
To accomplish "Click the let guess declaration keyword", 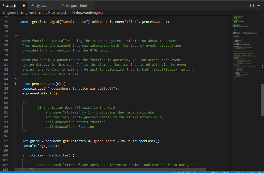I will pyautogui.click(x=25, y=141).
